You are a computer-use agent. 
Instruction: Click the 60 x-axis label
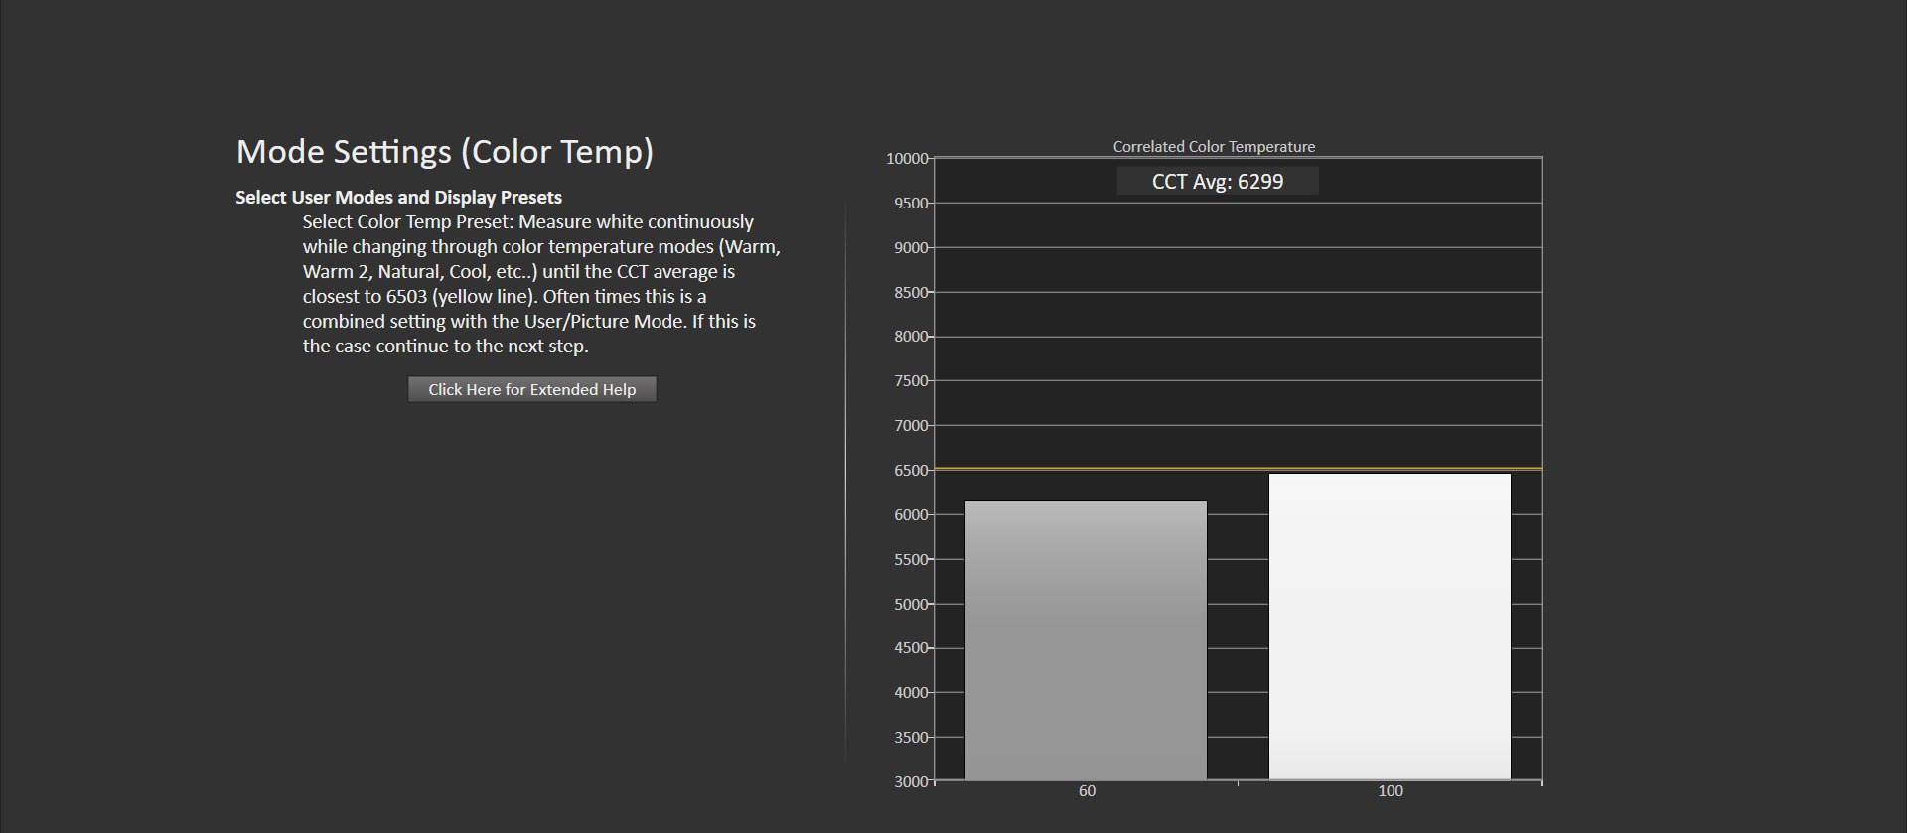pos(1087,791)
